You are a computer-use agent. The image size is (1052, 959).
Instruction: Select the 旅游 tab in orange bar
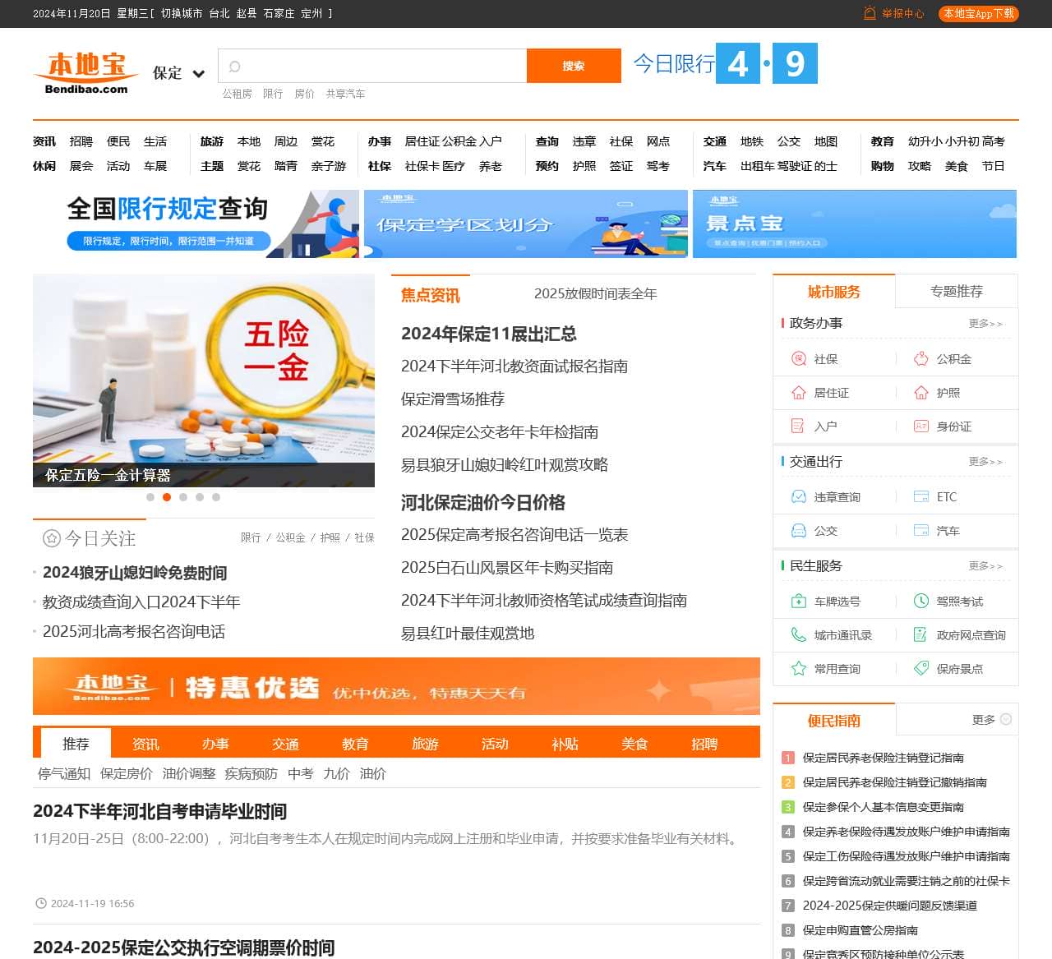coord(425,745)
